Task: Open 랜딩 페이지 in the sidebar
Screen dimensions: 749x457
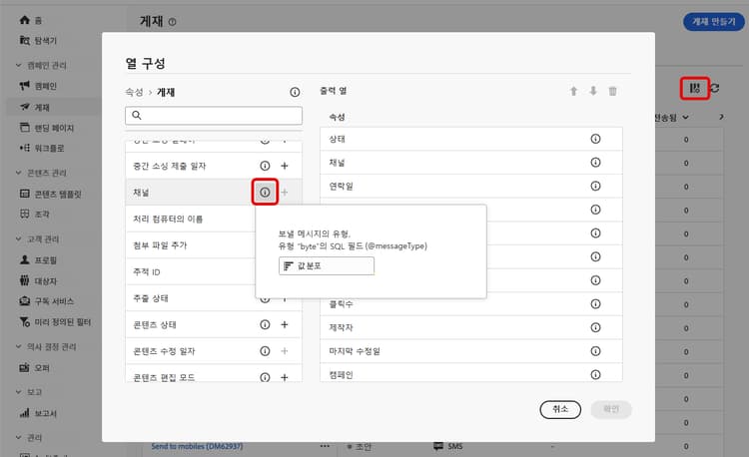Action: click(x=46, y=128)
